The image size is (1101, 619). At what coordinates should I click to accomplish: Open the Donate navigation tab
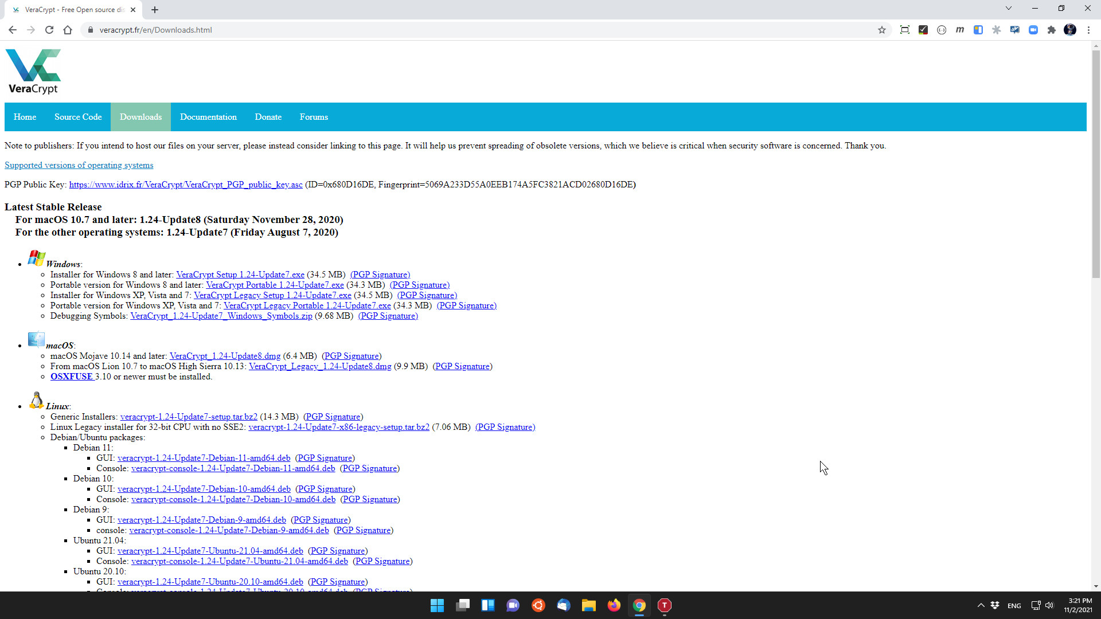click(268, 117)
